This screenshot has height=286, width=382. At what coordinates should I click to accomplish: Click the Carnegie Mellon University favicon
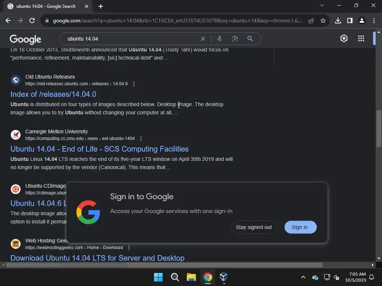click(x=16, y=134)
